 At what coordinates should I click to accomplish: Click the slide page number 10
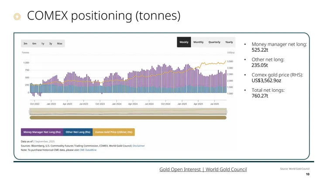point(308,174)
